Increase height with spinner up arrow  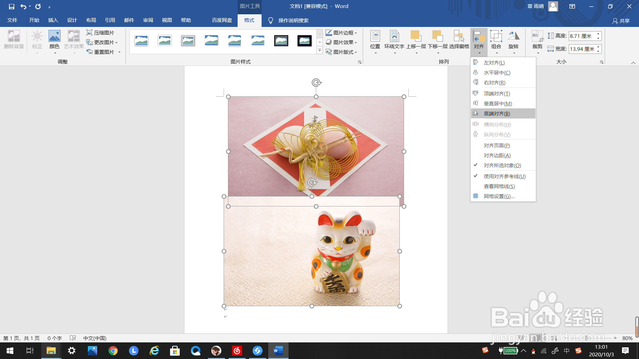[598, 34]
